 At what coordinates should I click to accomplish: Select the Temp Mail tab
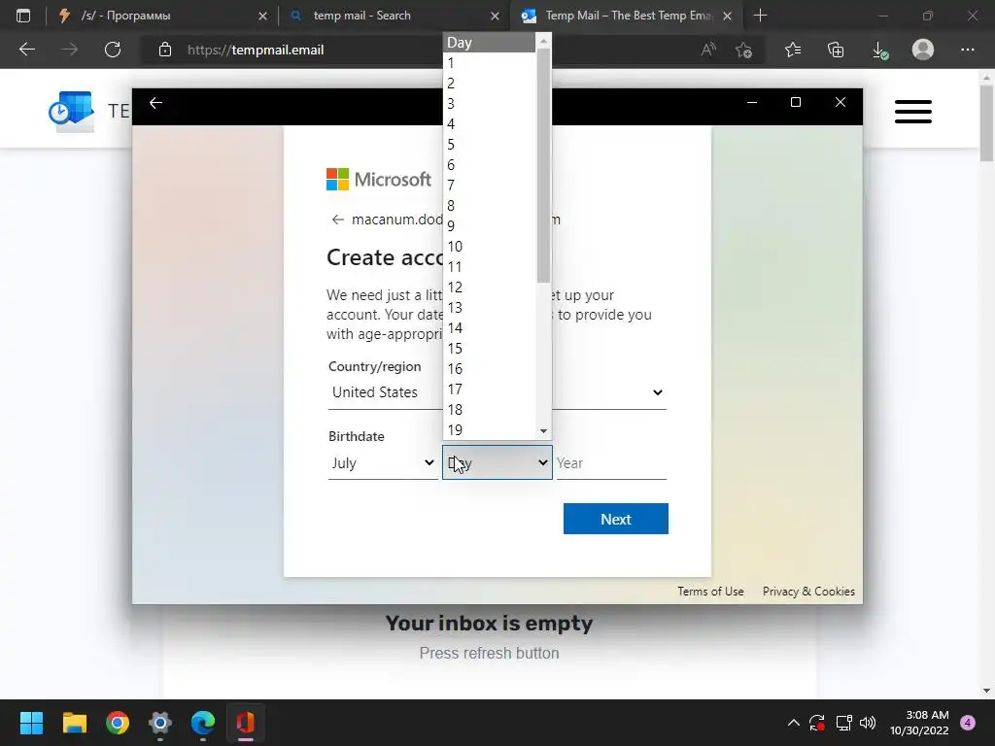[625, 16]
